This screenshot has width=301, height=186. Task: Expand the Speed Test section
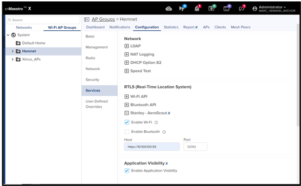[127, 71]
